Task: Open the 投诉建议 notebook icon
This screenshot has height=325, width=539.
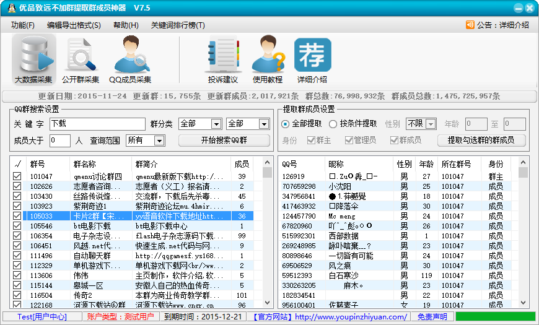Action: [x=222, y=56]
